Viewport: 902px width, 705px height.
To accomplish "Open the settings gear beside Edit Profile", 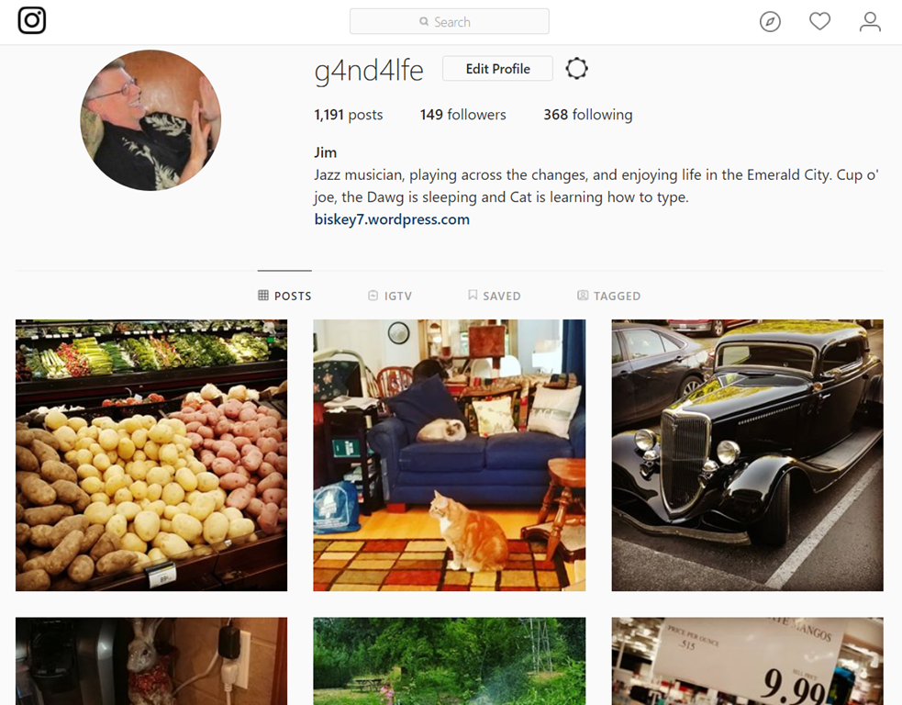I will coord(576,69).
